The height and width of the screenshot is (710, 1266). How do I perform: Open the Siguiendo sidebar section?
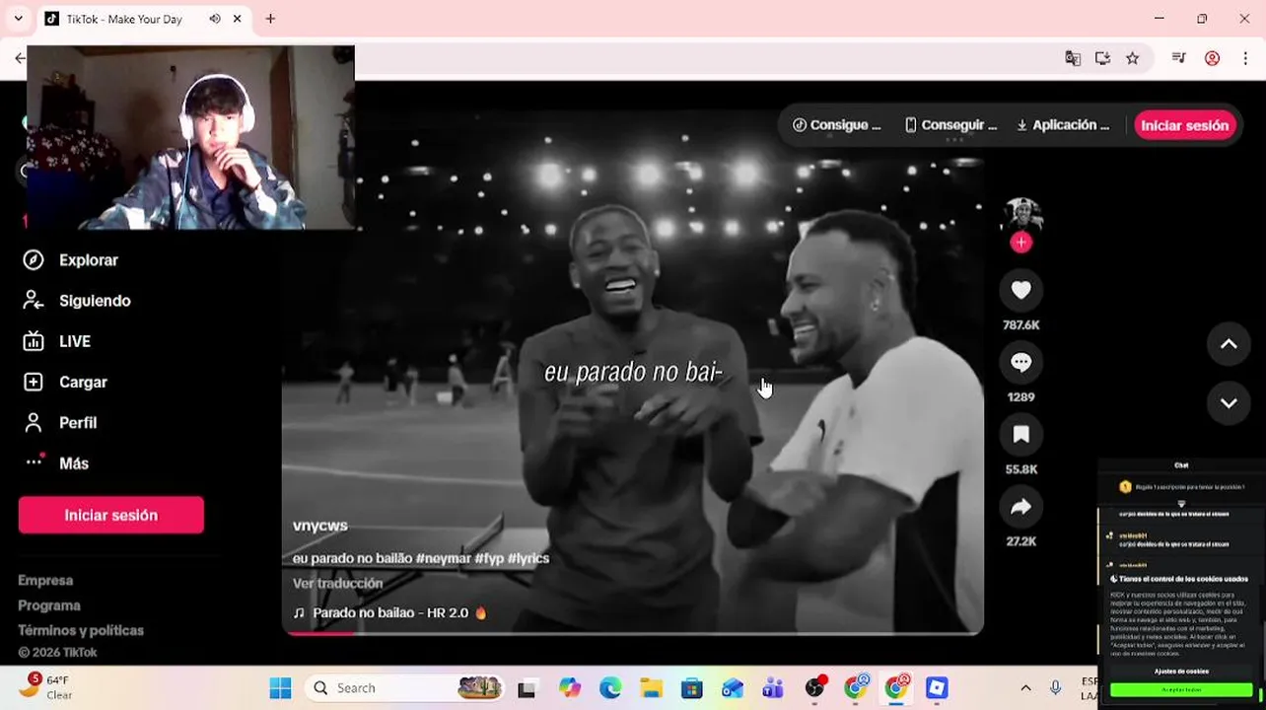click(x=77, y=301)
